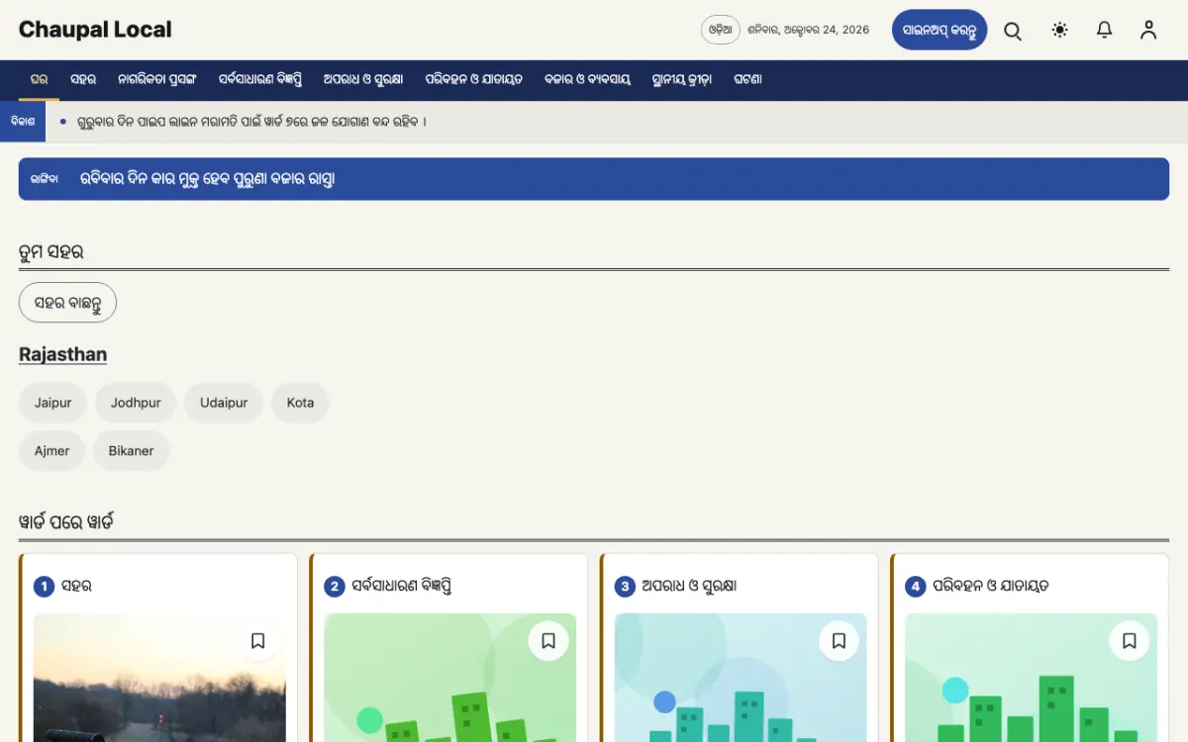1188x742 pixels.
Task: Open the ସ୍ଥାନୀୟ କ୍ରୀଡ଼ା nav item
Action: click(682, 80)
